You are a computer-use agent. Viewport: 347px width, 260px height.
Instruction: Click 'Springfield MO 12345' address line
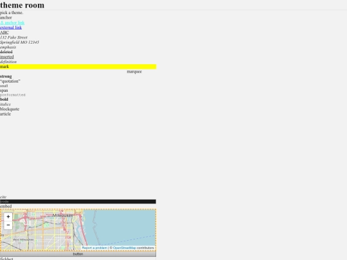pos(19,42)
